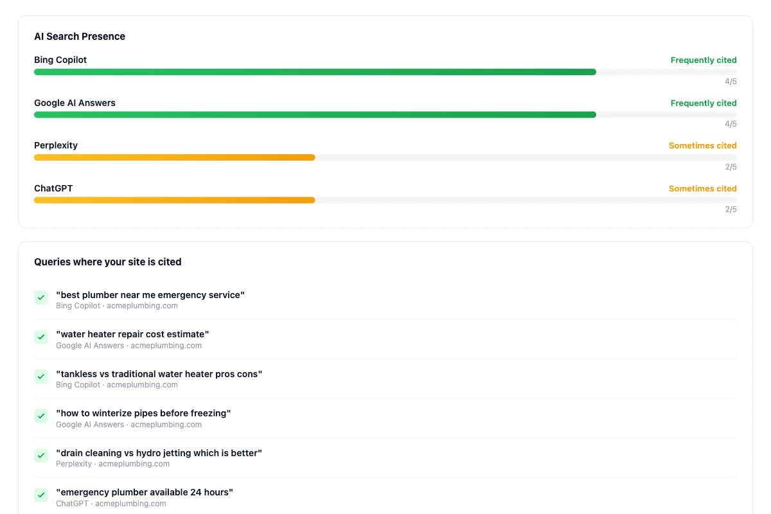Click the "Queries where your site is cited" heading
This screenshot has height=514, width=771.
108,261
